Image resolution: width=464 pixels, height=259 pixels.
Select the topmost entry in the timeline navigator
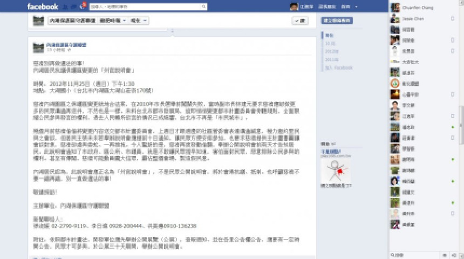pos(329,36)
